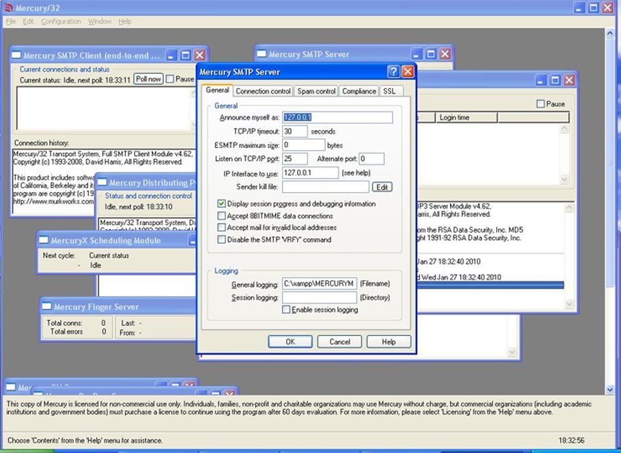Open the File menu
The image size is (621, 453).
coord(11,21)
